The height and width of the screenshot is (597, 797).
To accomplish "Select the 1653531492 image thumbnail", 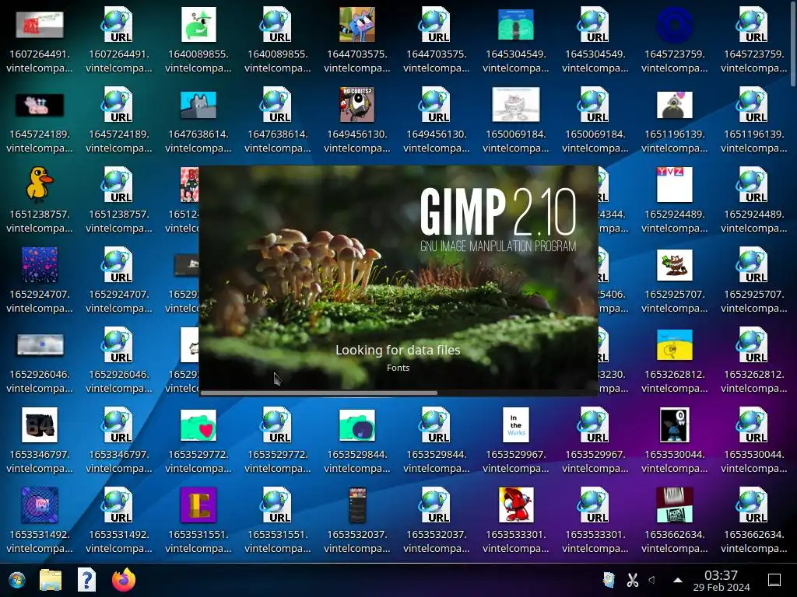I will (x=40, y=504).
